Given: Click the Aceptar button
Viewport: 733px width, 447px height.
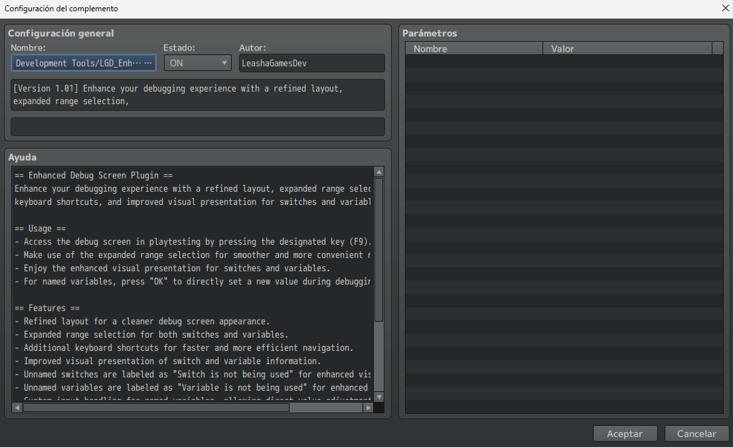Looking at the screenshot, I should click(x=625, y=434).
